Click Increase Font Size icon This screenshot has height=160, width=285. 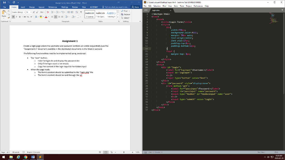(34, 12)
